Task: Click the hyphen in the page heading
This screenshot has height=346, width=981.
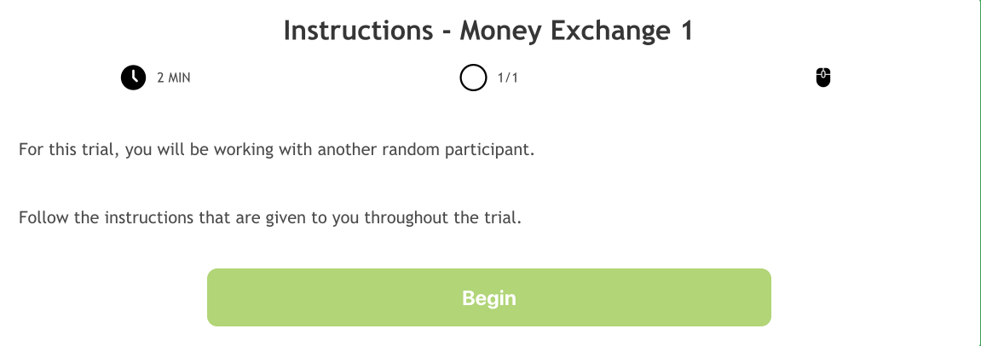Action: click(446, 32)
